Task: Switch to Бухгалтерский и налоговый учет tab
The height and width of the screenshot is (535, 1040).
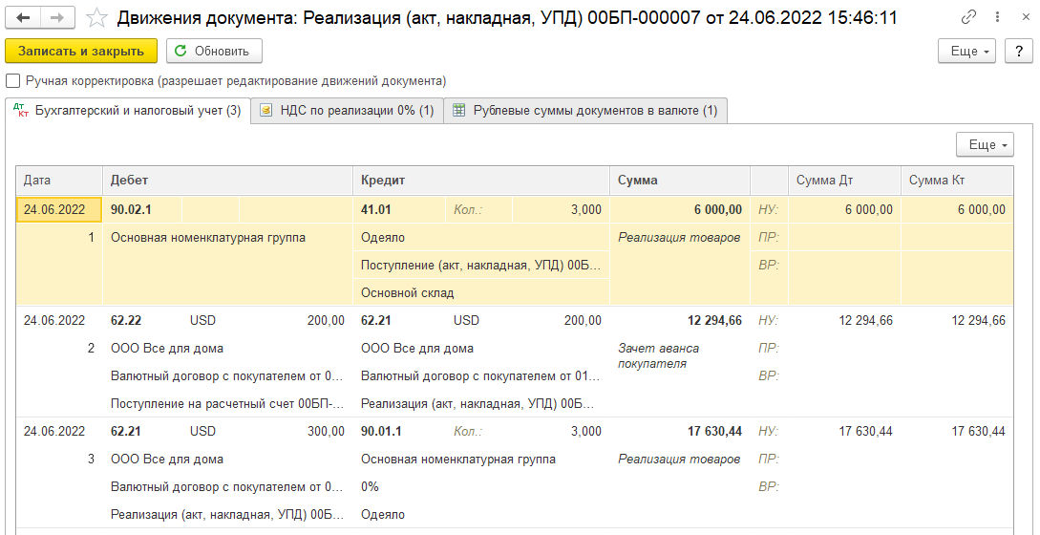Action: pos(127,111)
